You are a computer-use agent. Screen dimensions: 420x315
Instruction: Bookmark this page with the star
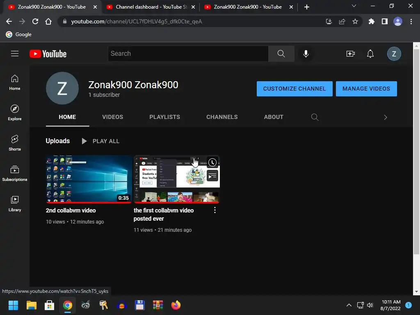[355, 21]
